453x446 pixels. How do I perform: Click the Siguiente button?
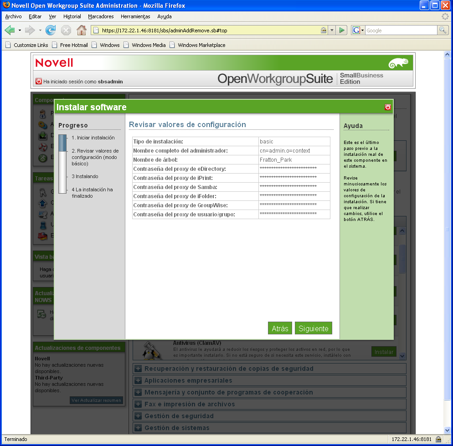(314, 328)
